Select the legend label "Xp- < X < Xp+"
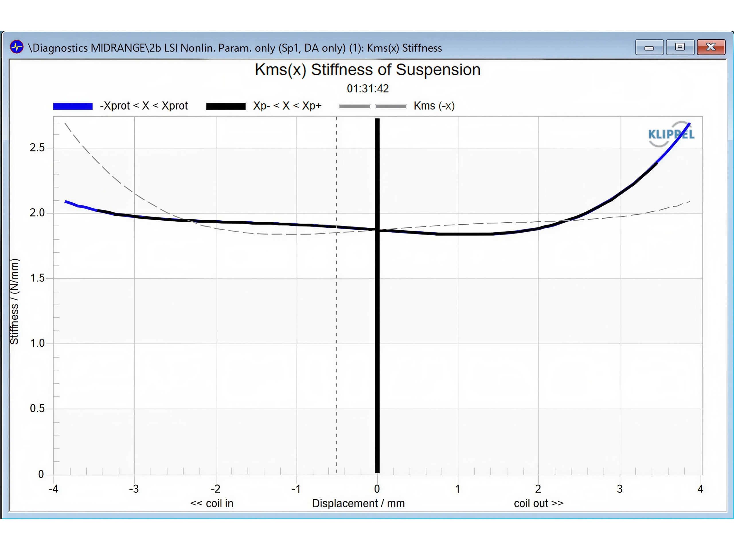Screen dimensions: 734x550 (x=287, y=106)
